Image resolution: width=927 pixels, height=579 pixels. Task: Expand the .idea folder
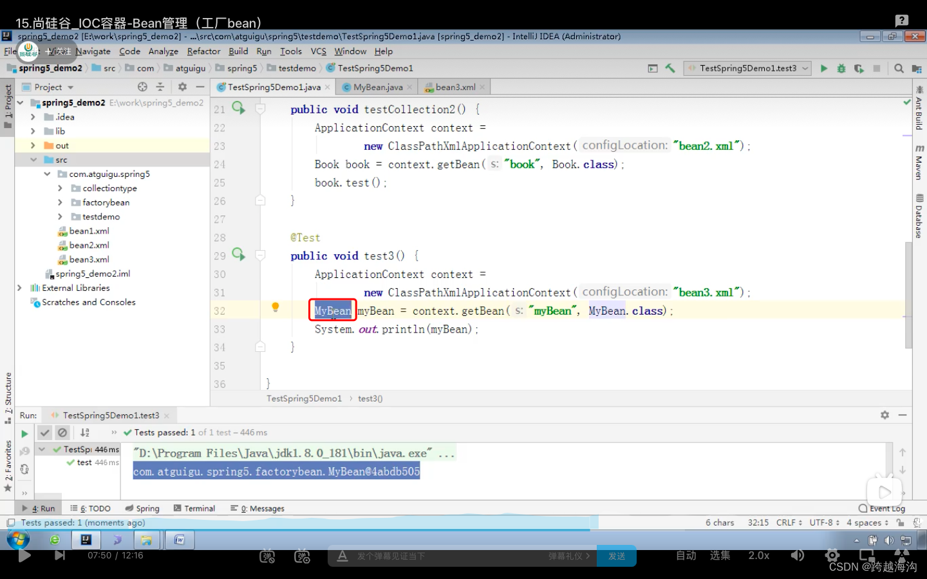pyautogui.click(x=33, y=117)
